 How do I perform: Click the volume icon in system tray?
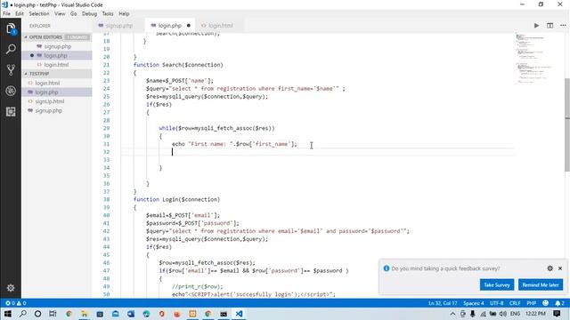[503, 314]
